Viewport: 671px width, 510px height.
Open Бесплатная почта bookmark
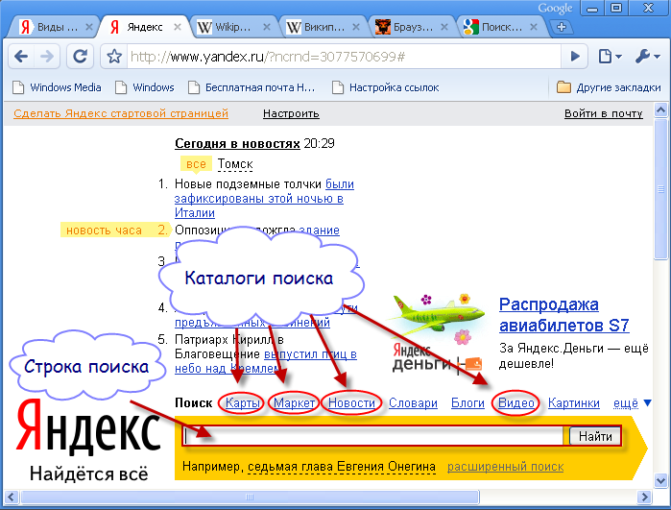252,87
